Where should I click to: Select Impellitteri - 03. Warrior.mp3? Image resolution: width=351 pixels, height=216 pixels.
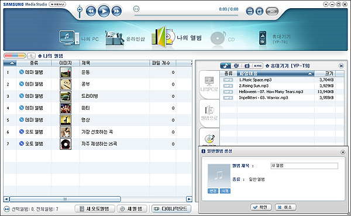pos(263,98)
